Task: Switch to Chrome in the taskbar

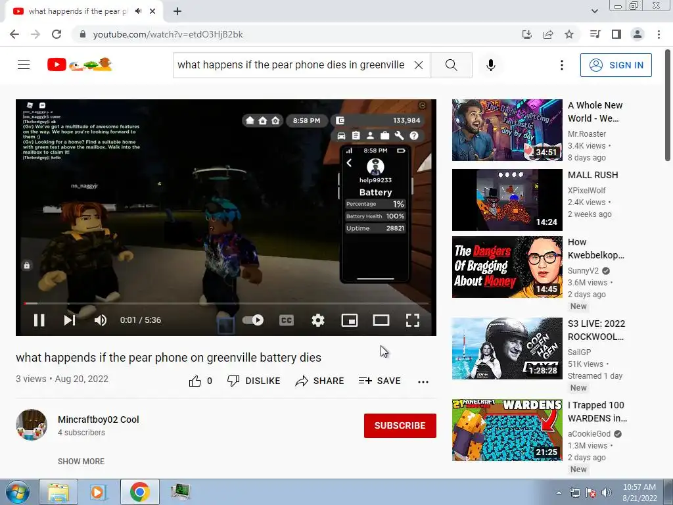Action: (139, 492)
